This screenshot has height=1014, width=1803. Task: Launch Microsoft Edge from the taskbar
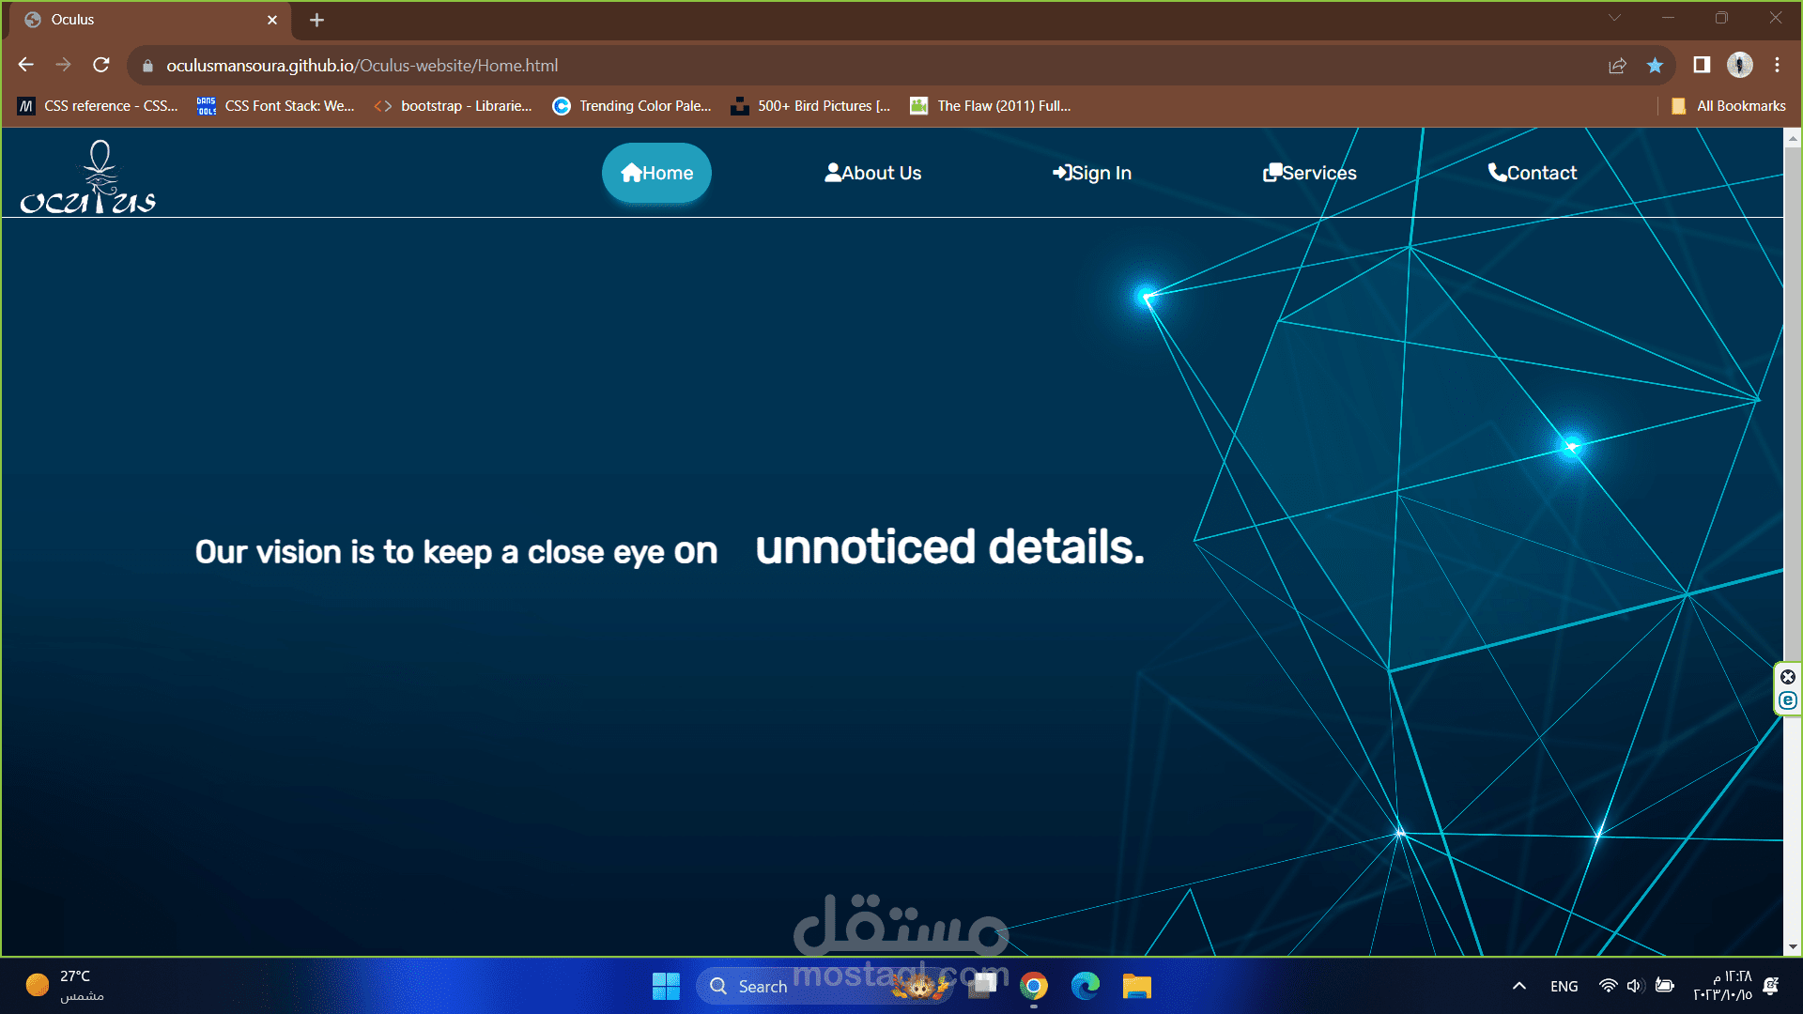pyautogui.click(x=1086, y=986)
